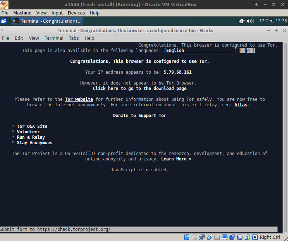Click the terminal vertical scrollbar
The image size is (288, 241).
tap(285, 138)
